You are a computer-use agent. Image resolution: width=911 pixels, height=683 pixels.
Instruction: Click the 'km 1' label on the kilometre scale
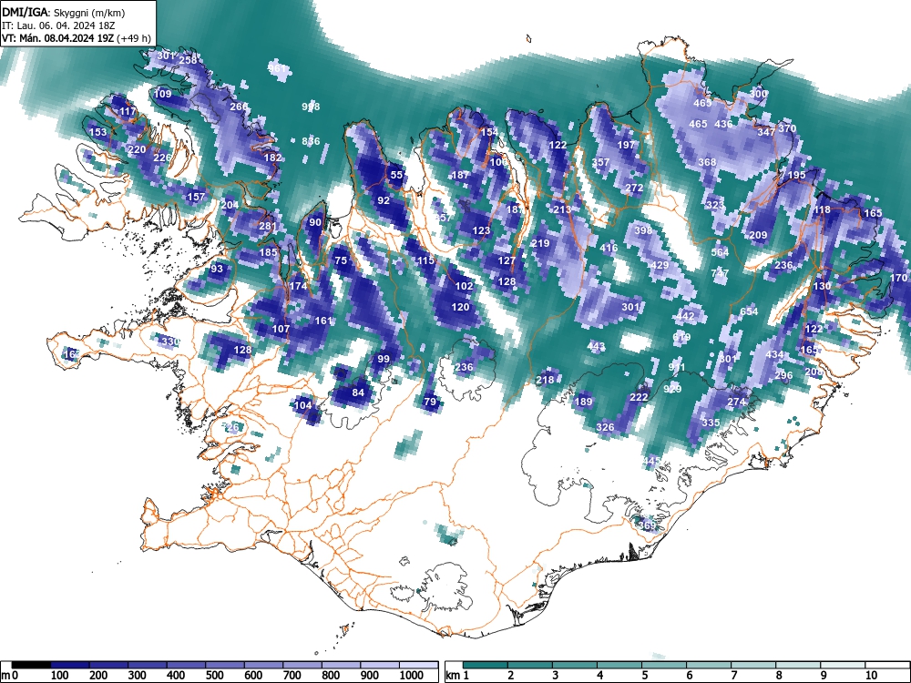coord(457,676)
